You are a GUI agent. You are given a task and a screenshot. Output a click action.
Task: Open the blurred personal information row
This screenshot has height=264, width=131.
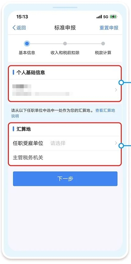(x=65, y=90)
